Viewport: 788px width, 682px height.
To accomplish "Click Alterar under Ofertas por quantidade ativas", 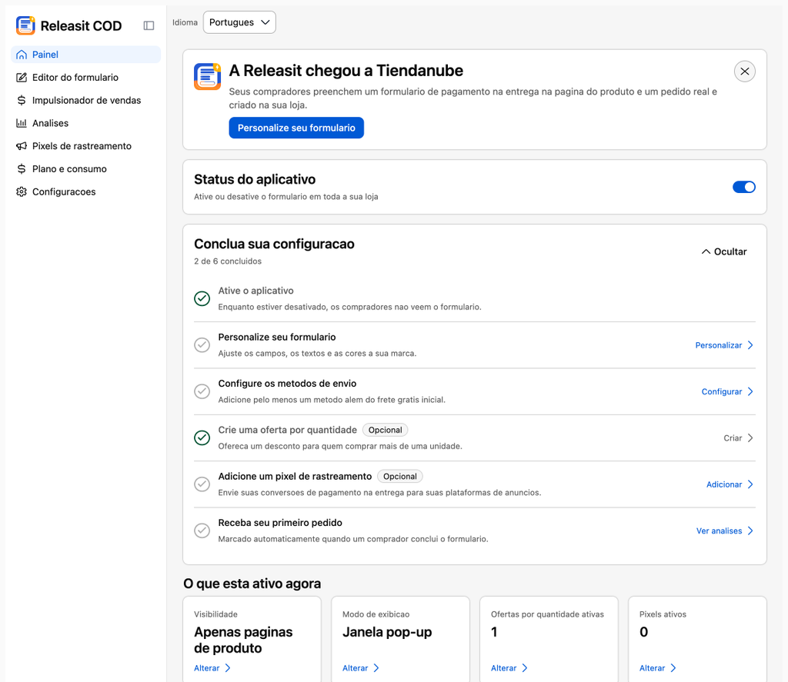I will tap(503, 668).
